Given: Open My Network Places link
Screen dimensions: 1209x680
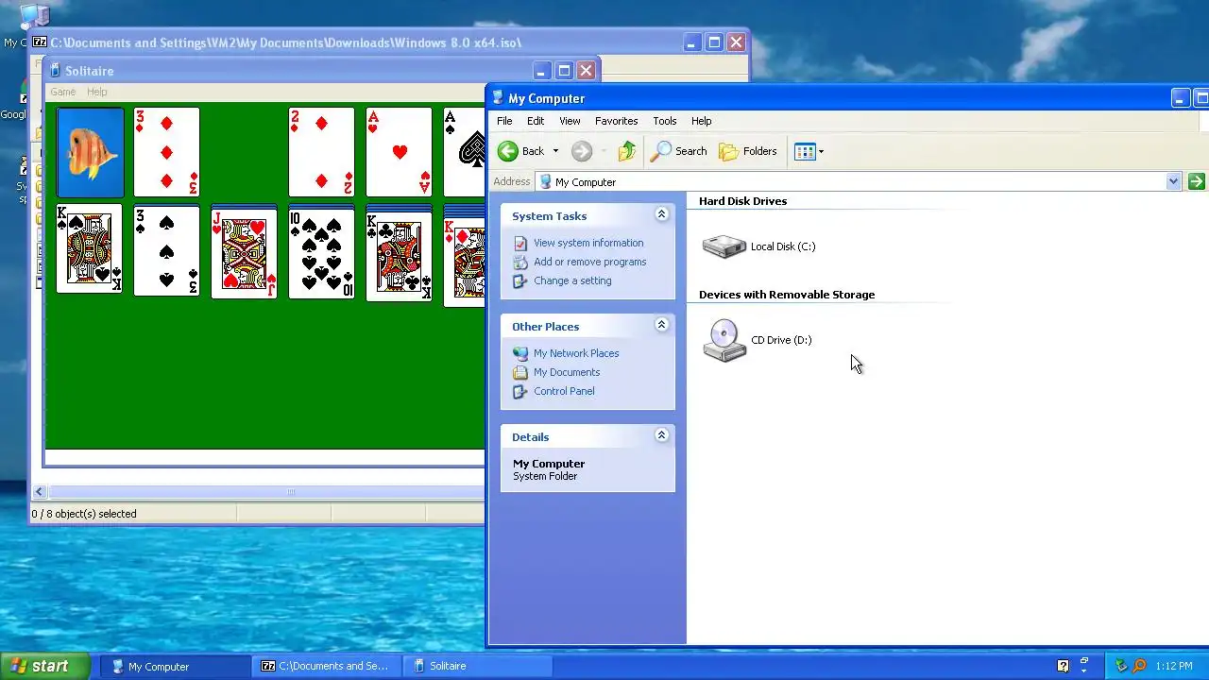Looking at the screenshot, I should pyautogui.click(x=576, y=353).
